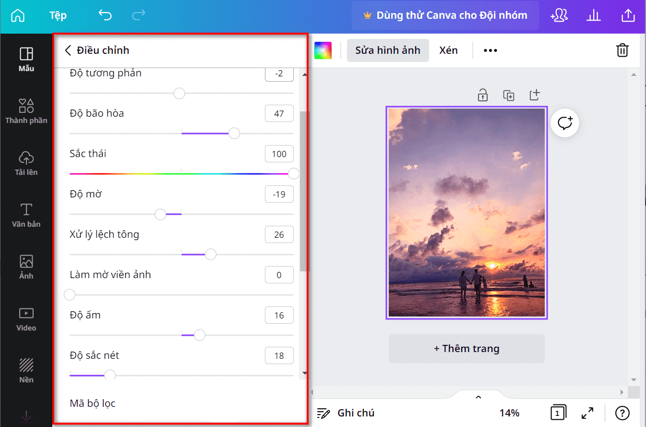The image size is (646, 427).
Task: Click the Xử lý lệch tông value field
Action: pos(279,235)
